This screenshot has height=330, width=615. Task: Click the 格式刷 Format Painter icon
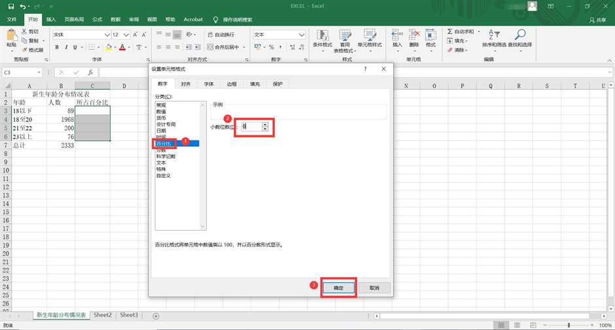pos(24,50)
